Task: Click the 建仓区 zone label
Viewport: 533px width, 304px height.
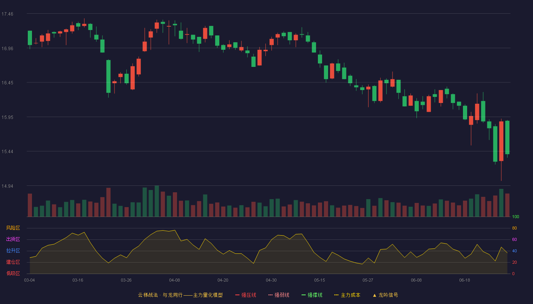Action: click(13, 262)
